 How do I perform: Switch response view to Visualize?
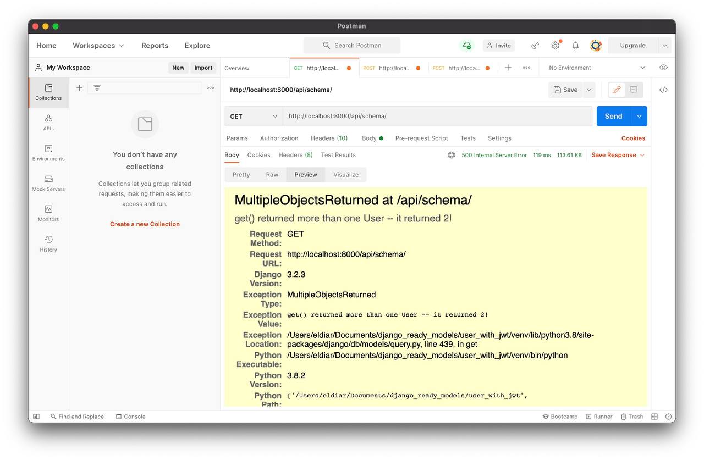click(x=346, y=175)
